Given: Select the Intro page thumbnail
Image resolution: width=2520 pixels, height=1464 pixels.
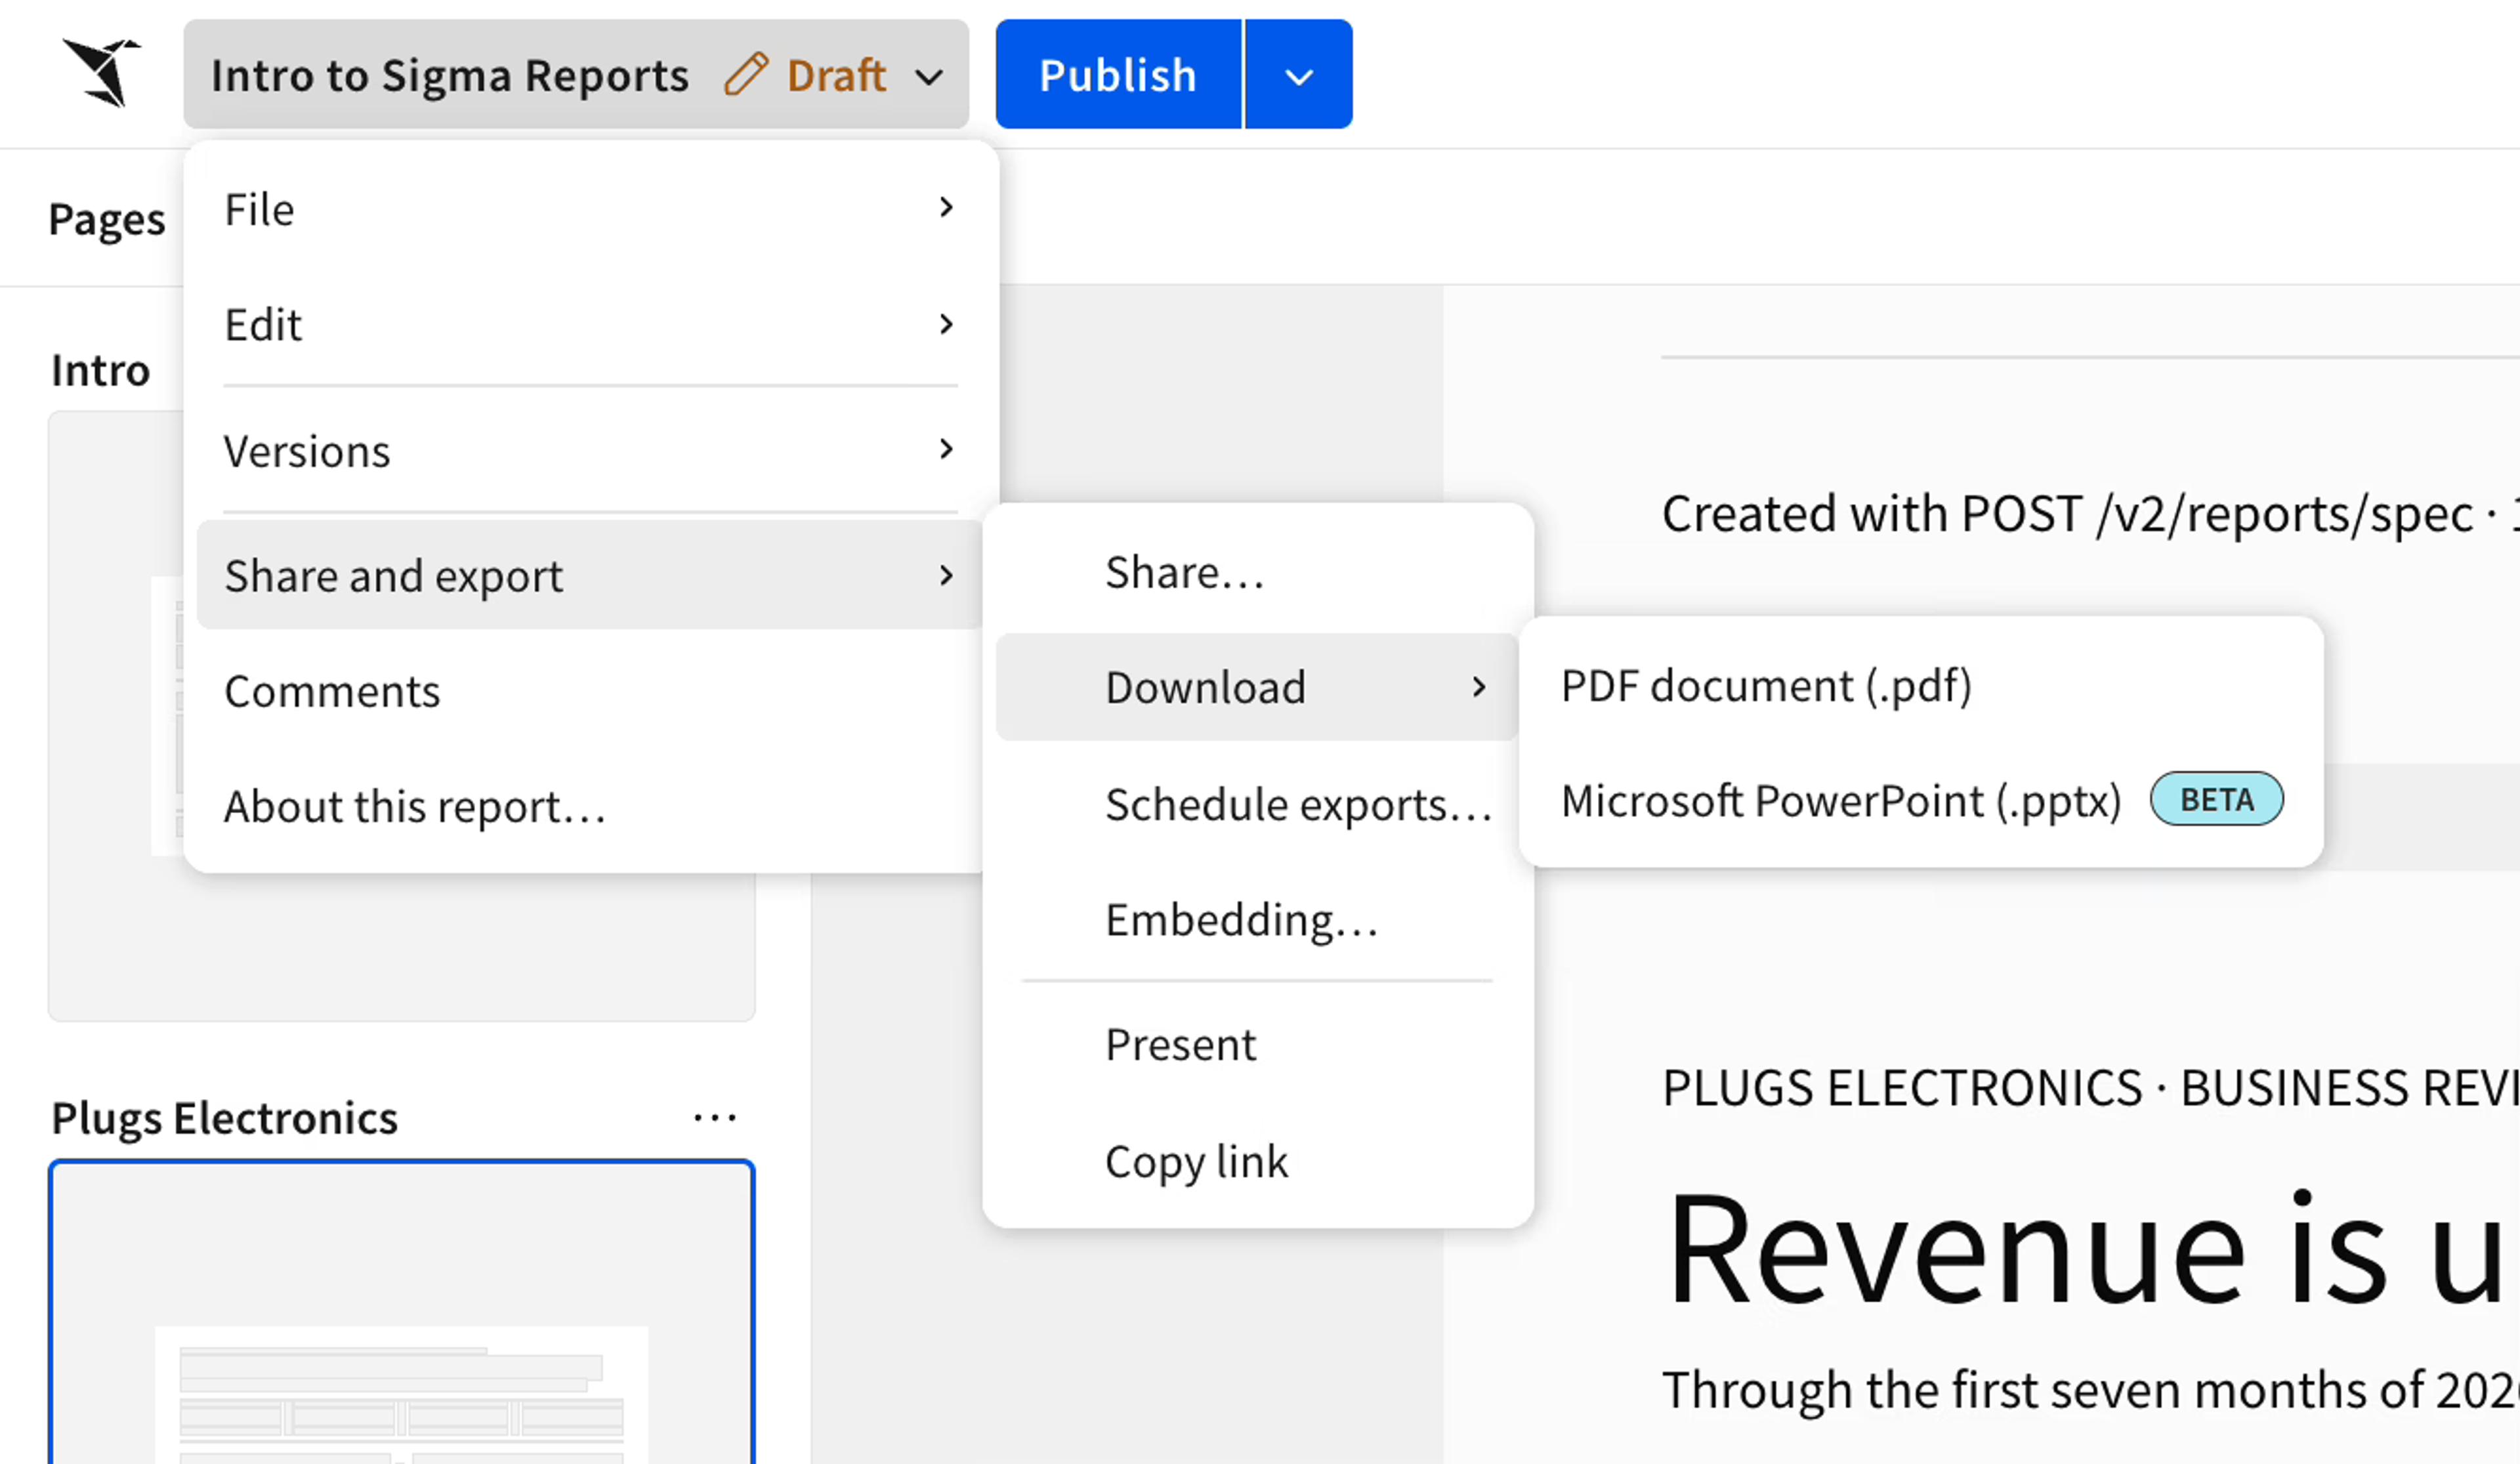Looking at the screenshot, I should click(x=401, y=716).
